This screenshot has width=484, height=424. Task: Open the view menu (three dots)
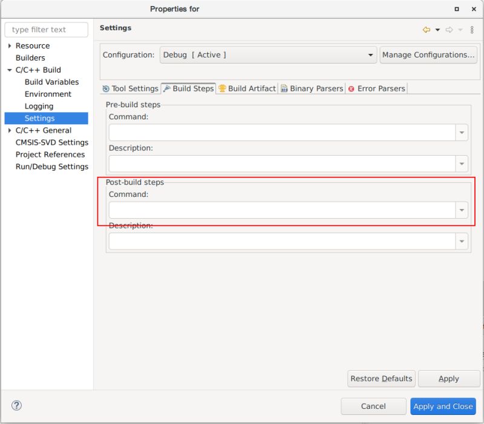pyautogui.click(x=472, y=30)
